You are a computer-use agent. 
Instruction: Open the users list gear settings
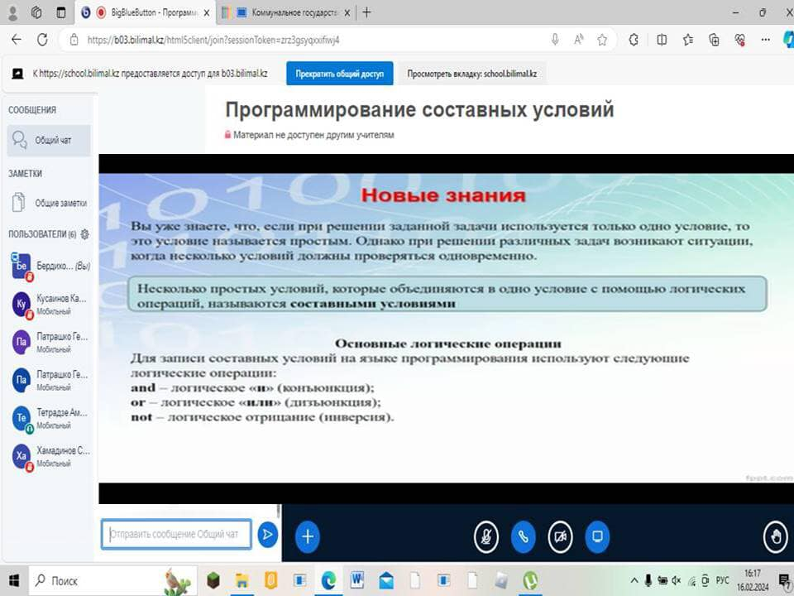(x=84, y=234)
